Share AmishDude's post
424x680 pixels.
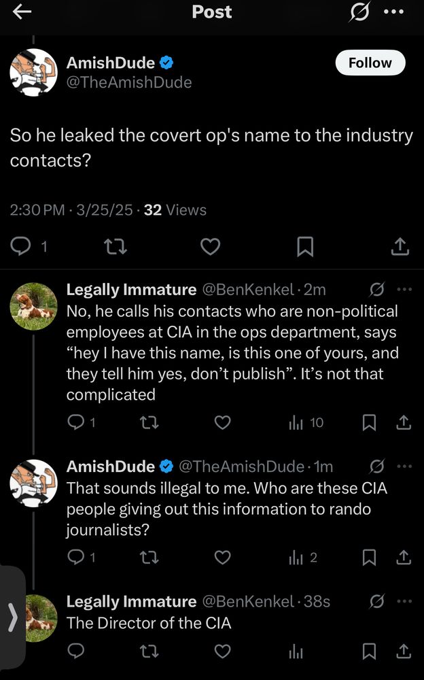pyautogui.click(x=401, y=247)
